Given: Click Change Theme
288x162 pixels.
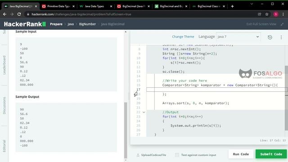Looking at the screenshot, I should click(183, 37).
